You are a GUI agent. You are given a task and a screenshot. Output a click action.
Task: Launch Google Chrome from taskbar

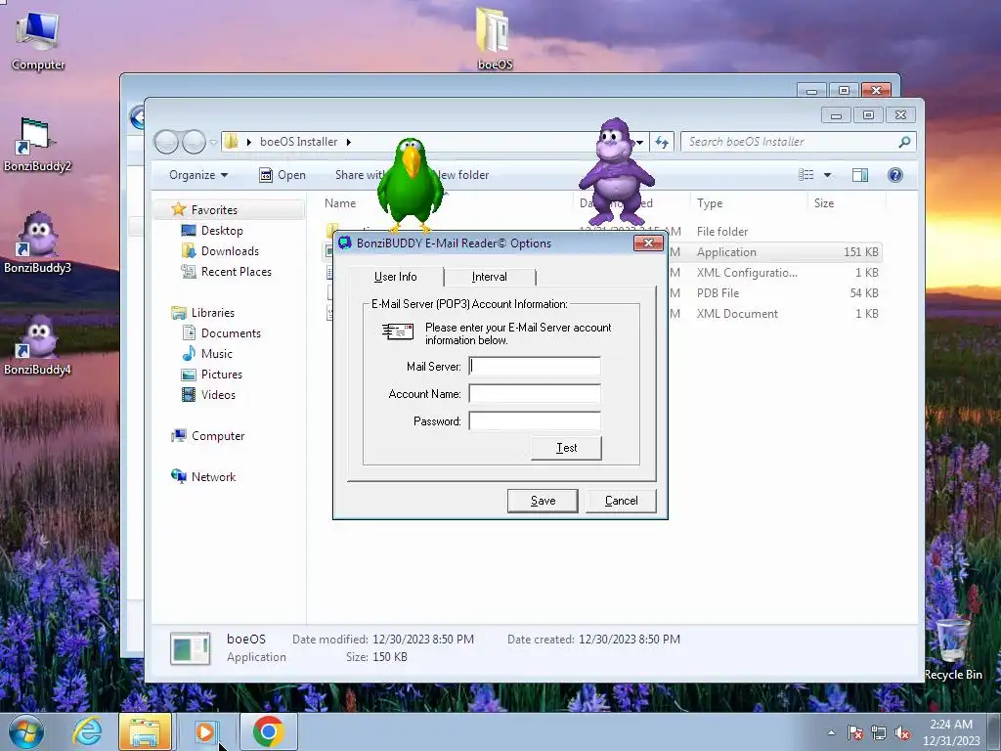point(268,731)
